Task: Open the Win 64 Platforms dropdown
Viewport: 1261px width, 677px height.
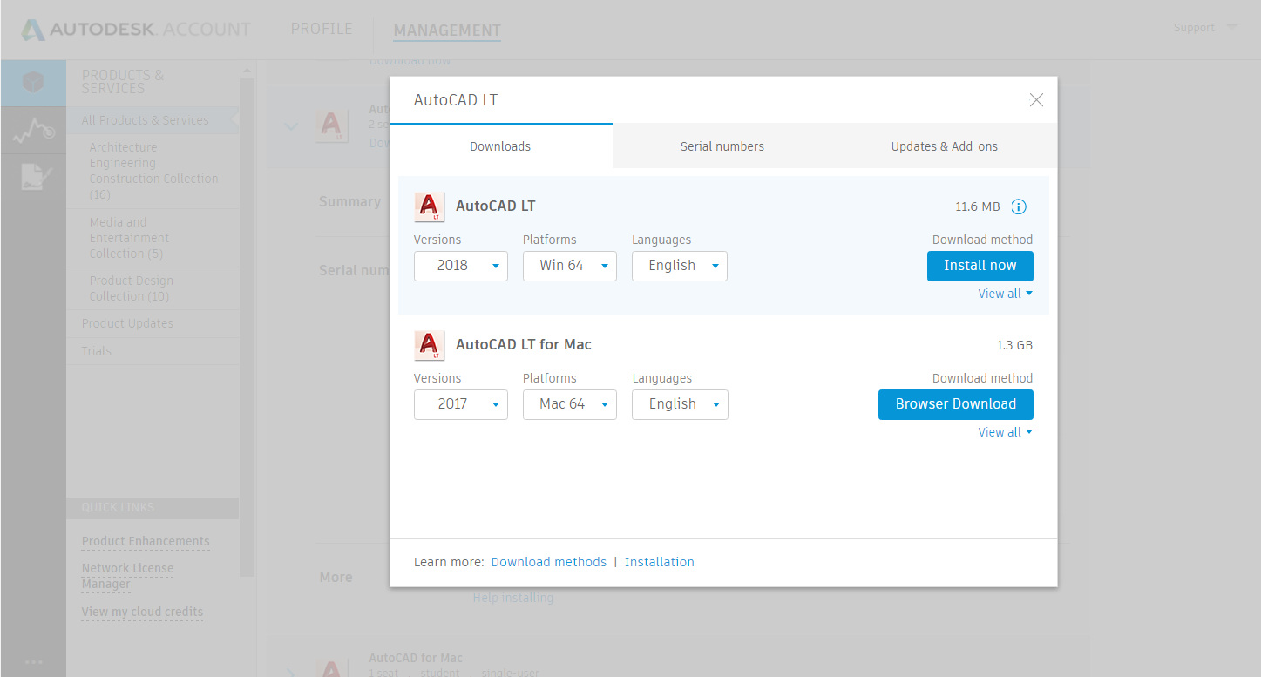Action: point(570,266)
